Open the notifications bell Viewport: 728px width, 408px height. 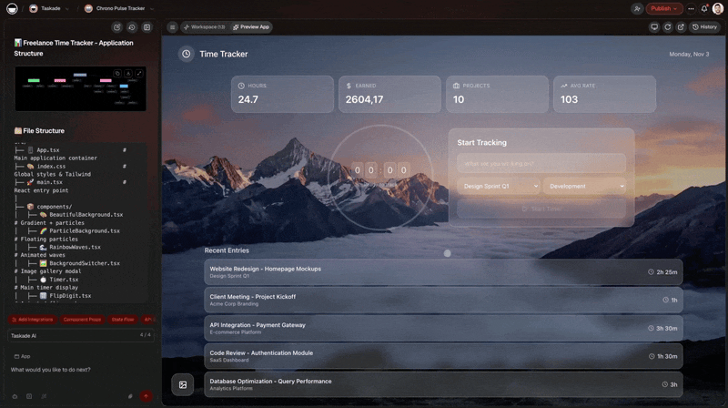(x=704, y=8)
